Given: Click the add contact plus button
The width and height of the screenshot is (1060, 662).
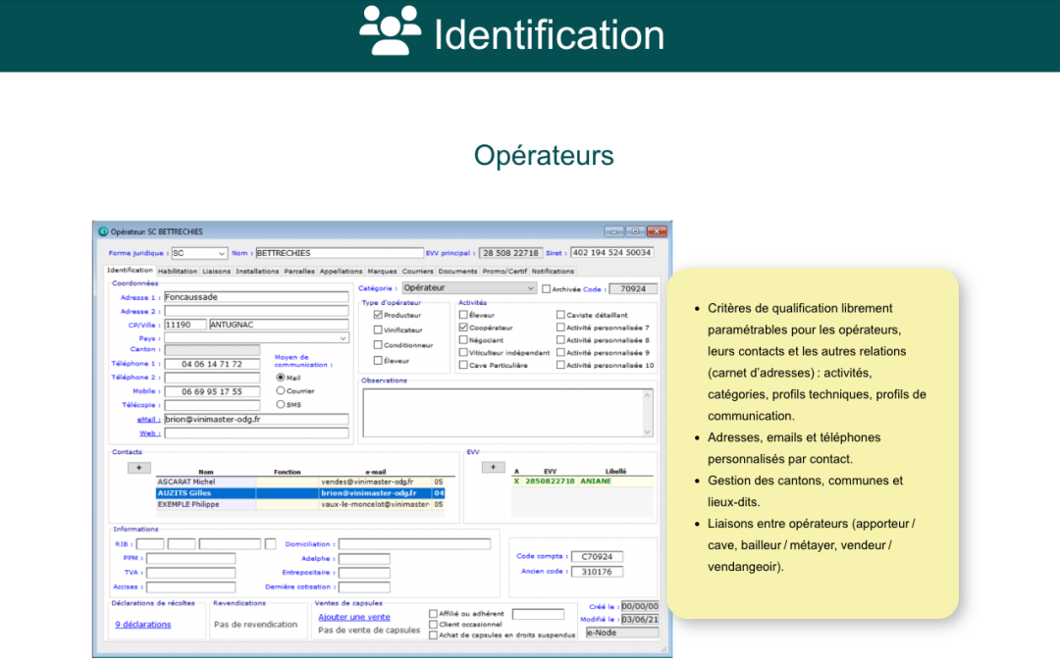Looking at the screenshot, I should coord(139,468).
